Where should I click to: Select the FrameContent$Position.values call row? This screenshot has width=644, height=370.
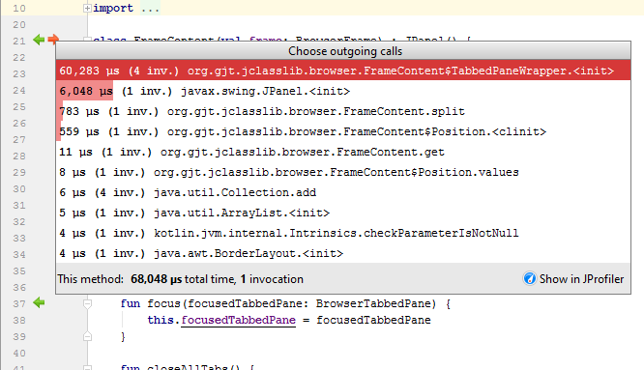coord(343,172)
